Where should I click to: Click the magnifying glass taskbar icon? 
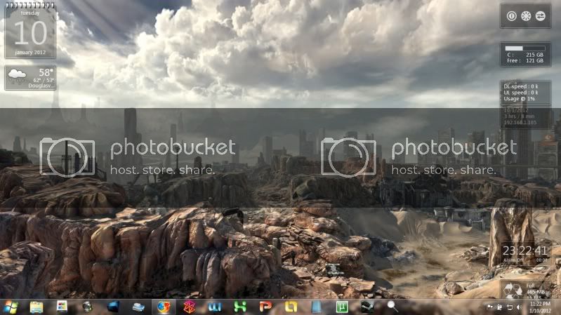[392, 307]
